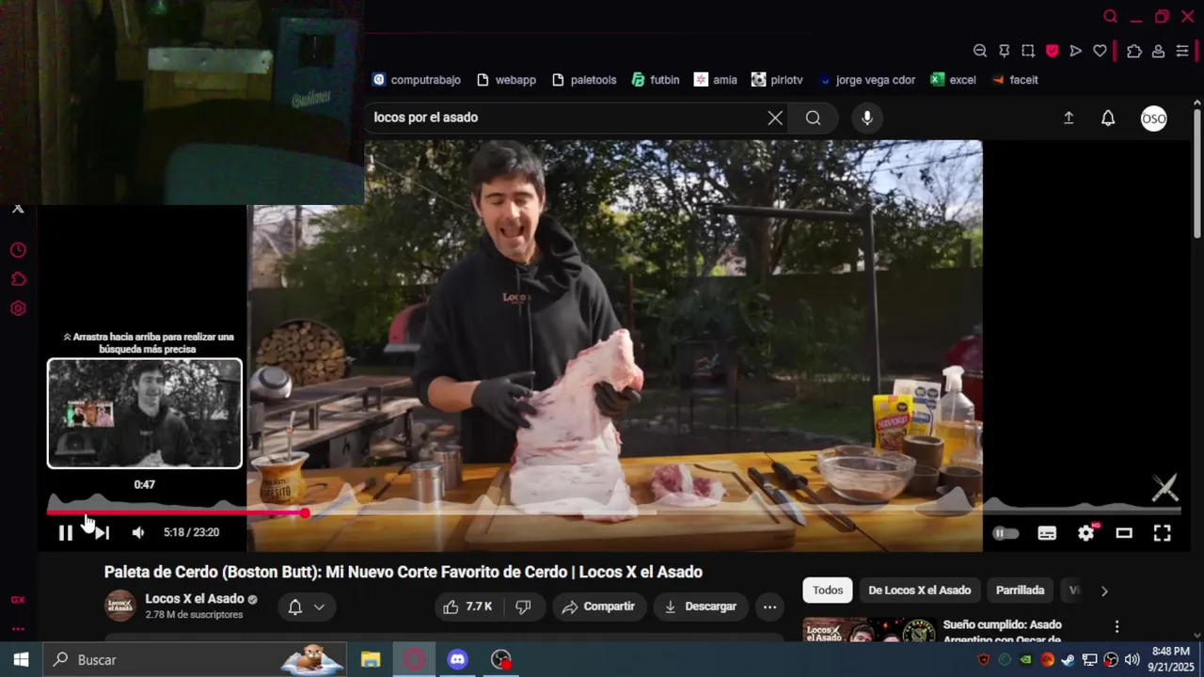1204x677 pixels.
Task: Toggle the red privacy shield icon
Action: tap(1052, 51)
